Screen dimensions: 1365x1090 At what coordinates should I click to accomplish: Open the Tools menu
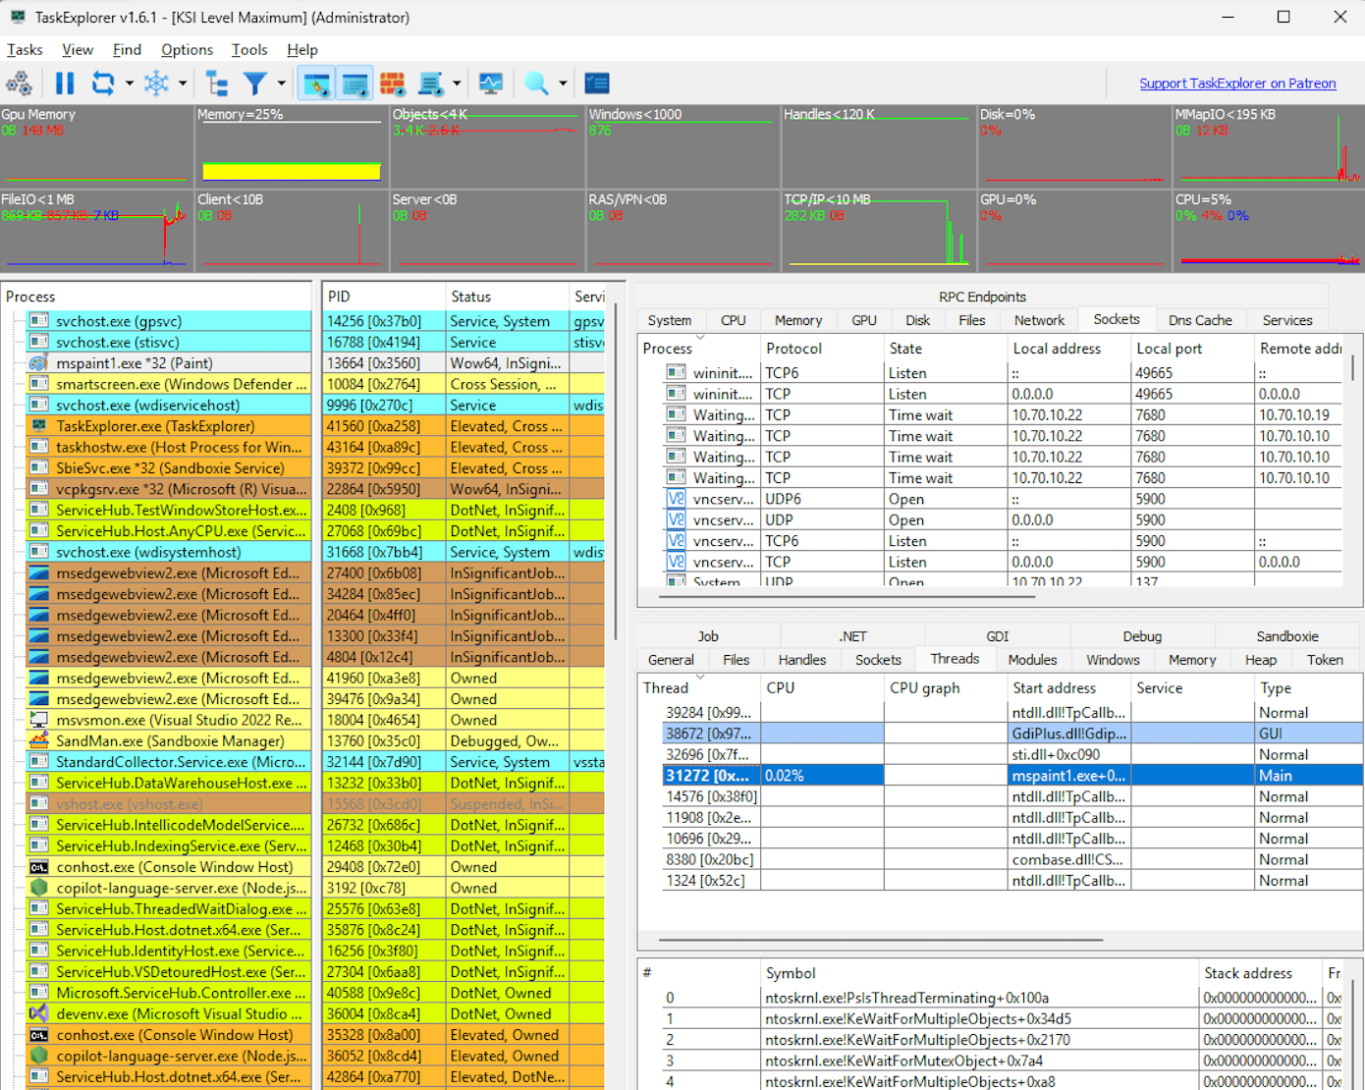click(x=249, y=50)
